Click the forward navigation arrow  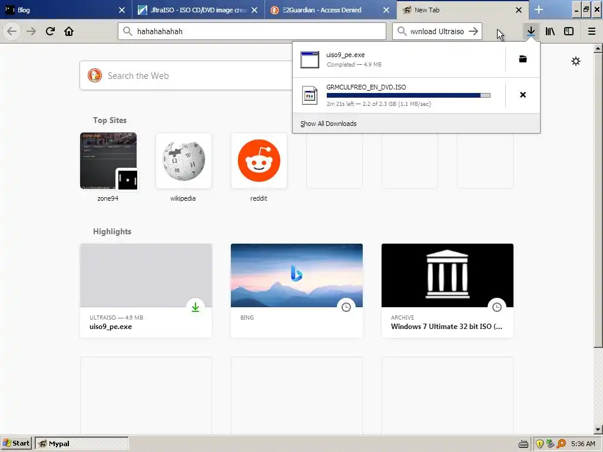pos(31,31)
